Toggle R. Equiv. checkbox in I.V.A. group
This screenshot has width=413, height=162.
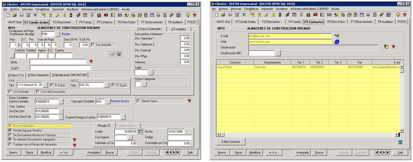point(52,85)
